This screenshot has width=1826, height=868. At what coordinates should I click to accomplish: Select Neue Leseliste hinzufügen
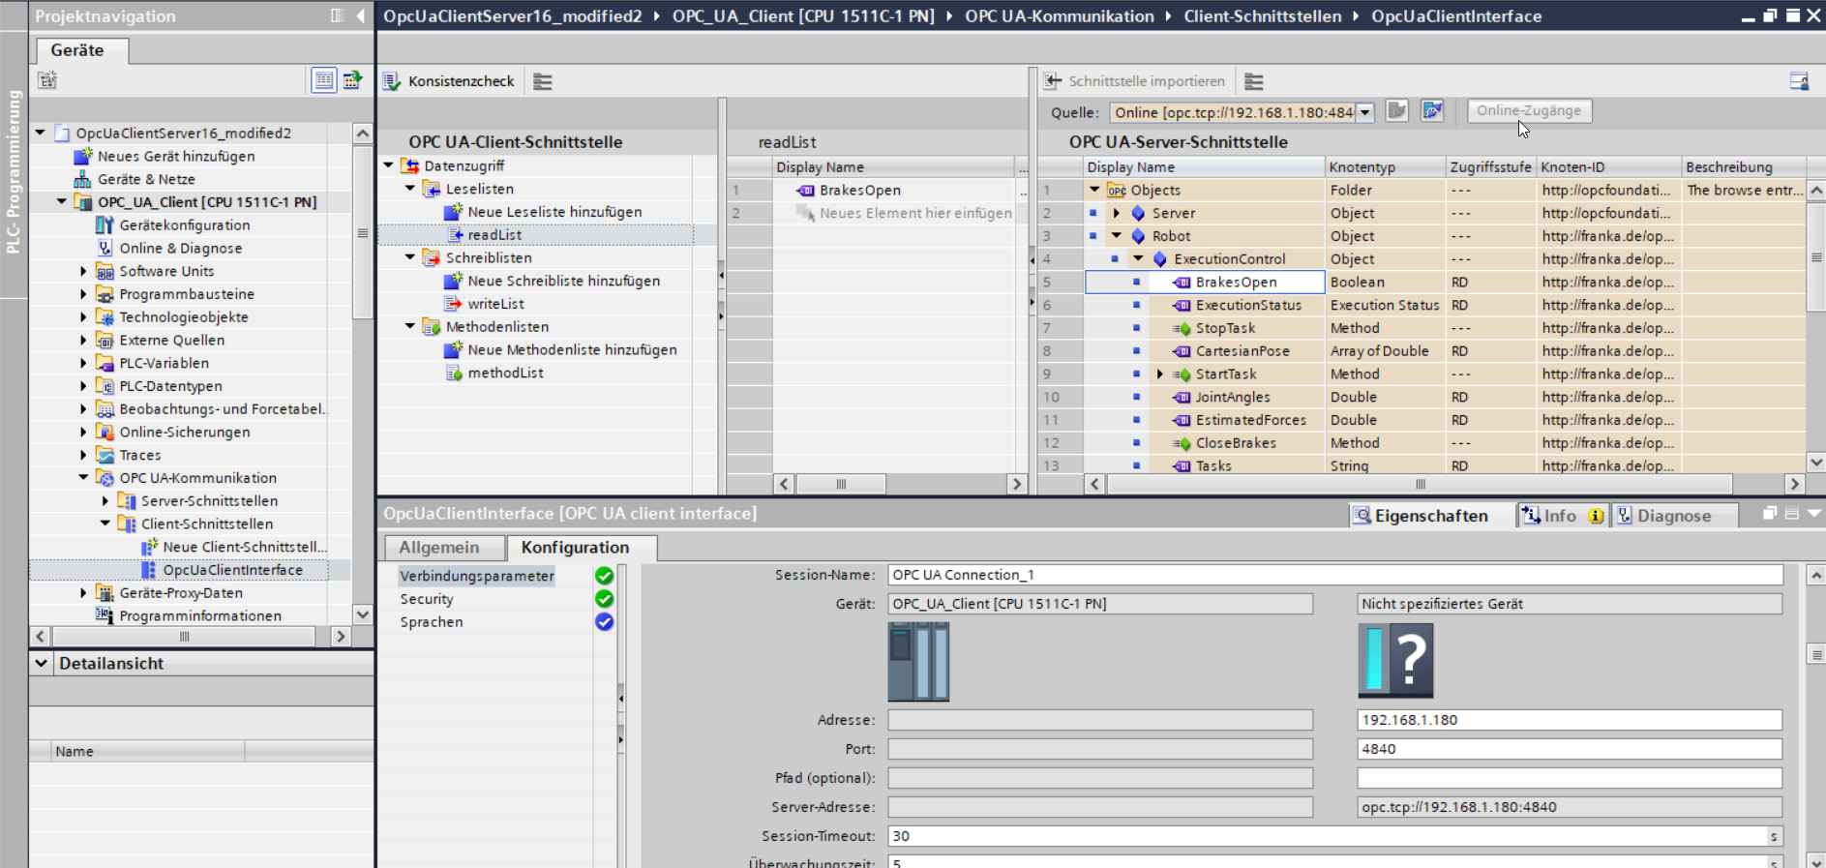point(554,212)
